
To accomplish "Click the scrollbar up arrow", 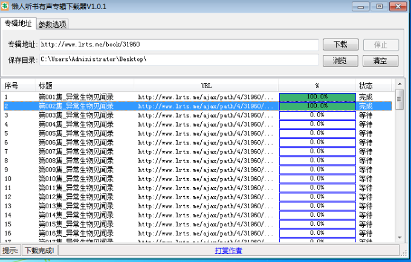I will (x=400, y=95).
